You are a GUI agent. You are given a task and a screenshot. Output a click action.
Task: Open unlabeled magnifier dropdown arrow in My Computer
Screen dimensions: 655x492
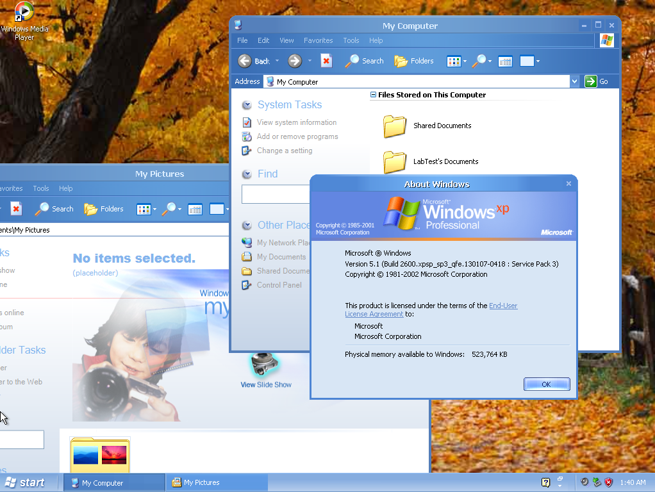(490, 61)
